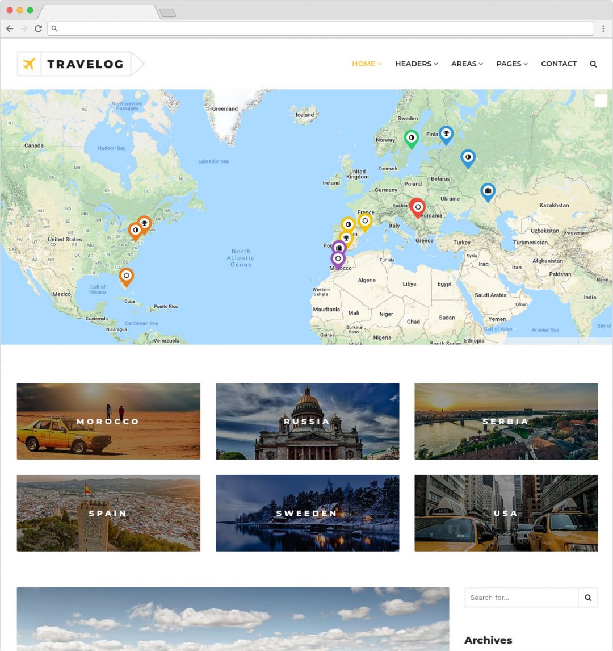Click the Search for... input field
The width and height of the screenshot is (613, 651).
521,598
